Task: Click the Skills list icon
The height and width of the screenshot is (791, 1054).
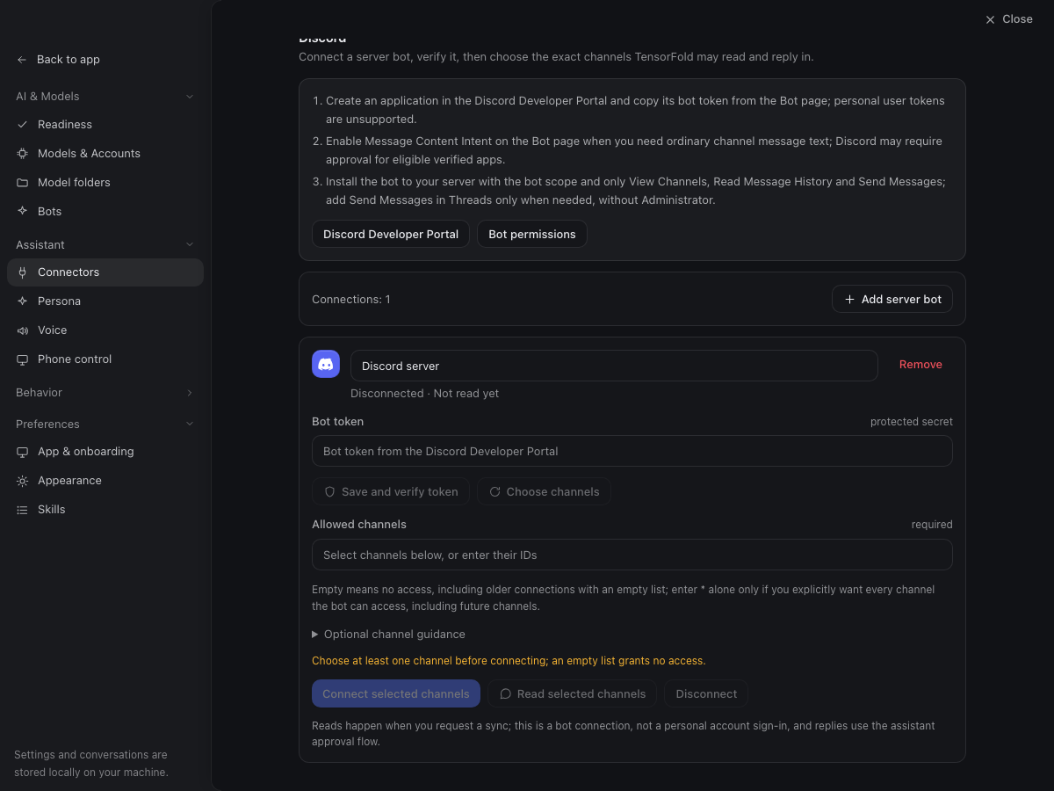Action: click(22, 510)
